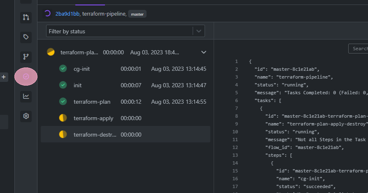Click the terraform-pipeline name in header
The image size is (368, 193).
click(104, 14)
